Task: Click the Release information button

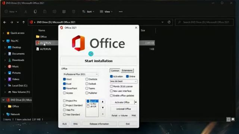Action: [x=99, y=124]
